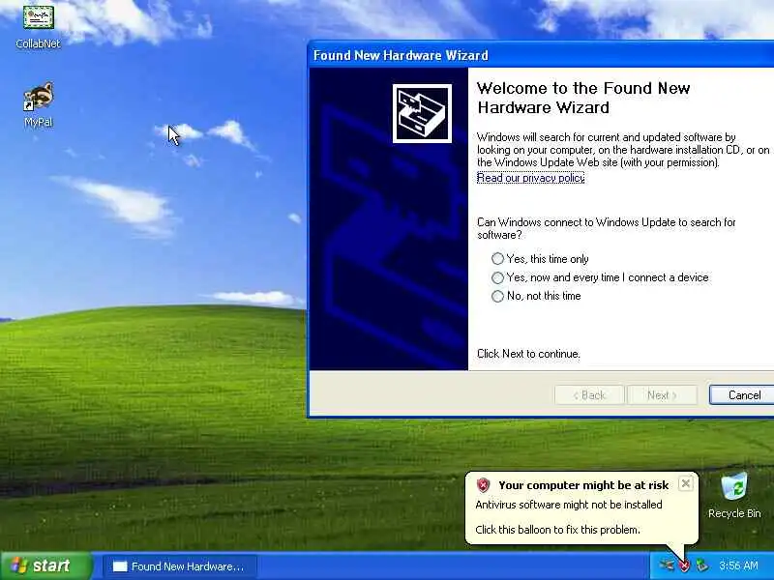Viewport: 774px width, 580px height.
Task: Click the shield icon in the risk balloon
Action: [x=483, y=485]
